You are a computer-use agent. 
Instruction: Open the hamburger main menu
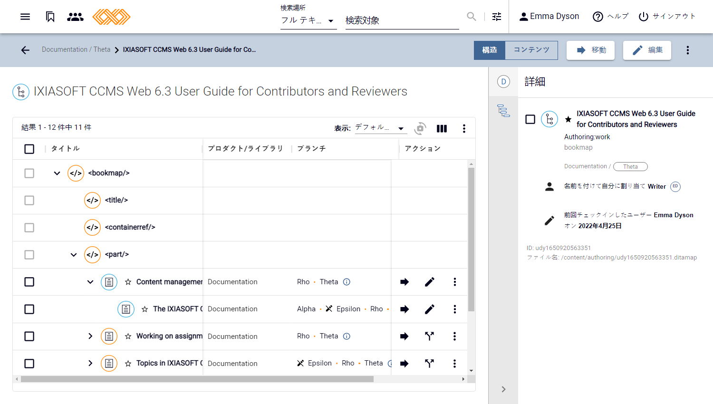point(25,17)
